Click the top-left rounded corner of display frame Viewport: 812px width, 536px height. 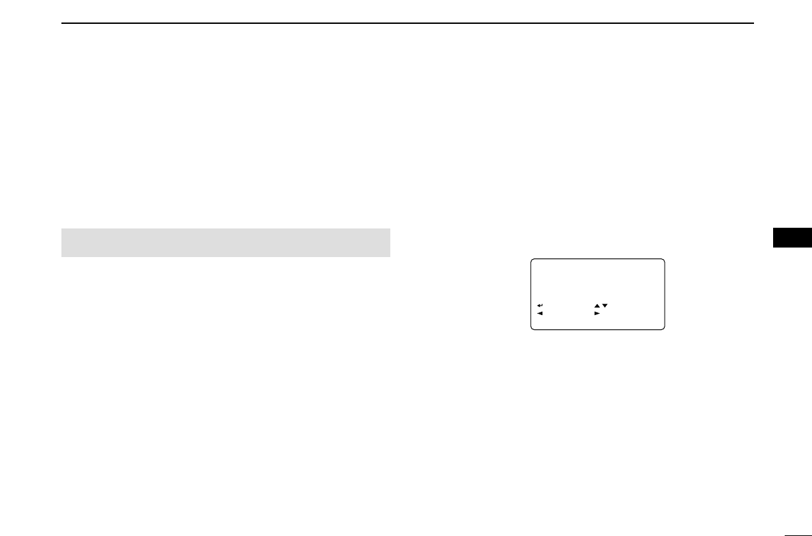tap(533, 261)
